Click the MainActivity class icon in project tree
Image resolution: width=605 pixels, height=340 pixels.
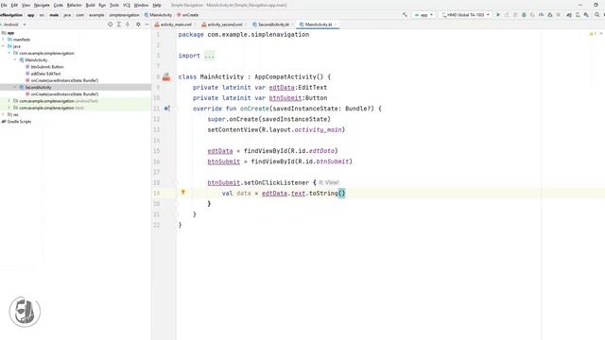(x=22, y=60)
